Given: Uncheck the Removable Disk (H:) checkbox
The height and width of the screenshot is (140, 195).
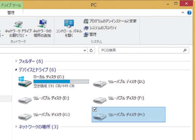Looking at the screenshot, I should (x=95, y=110).
